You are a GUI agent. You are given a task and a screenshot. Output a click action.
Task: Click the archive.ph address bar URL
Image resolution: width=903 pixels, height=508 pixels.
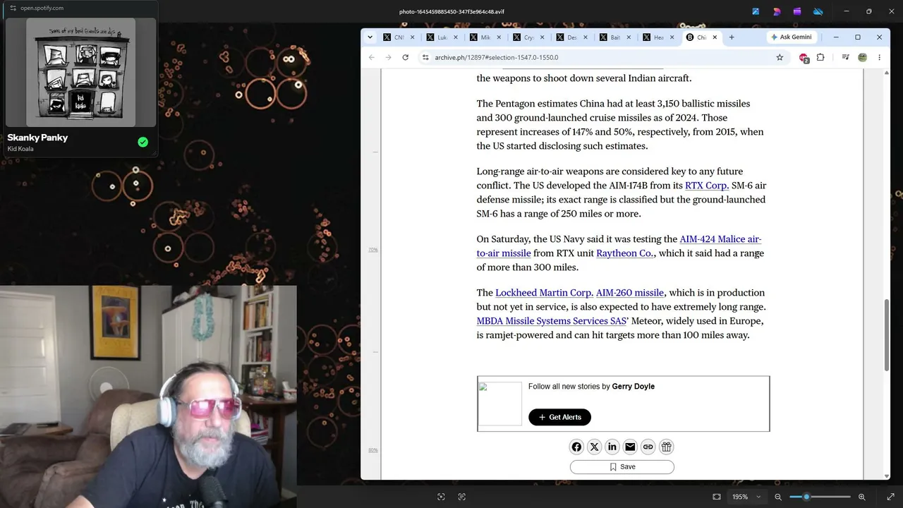point(497,57)
